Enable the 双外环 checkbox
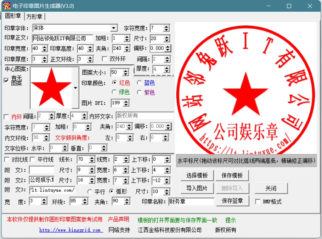The height and width of the screenshot is (239, 322). point(104,59)
